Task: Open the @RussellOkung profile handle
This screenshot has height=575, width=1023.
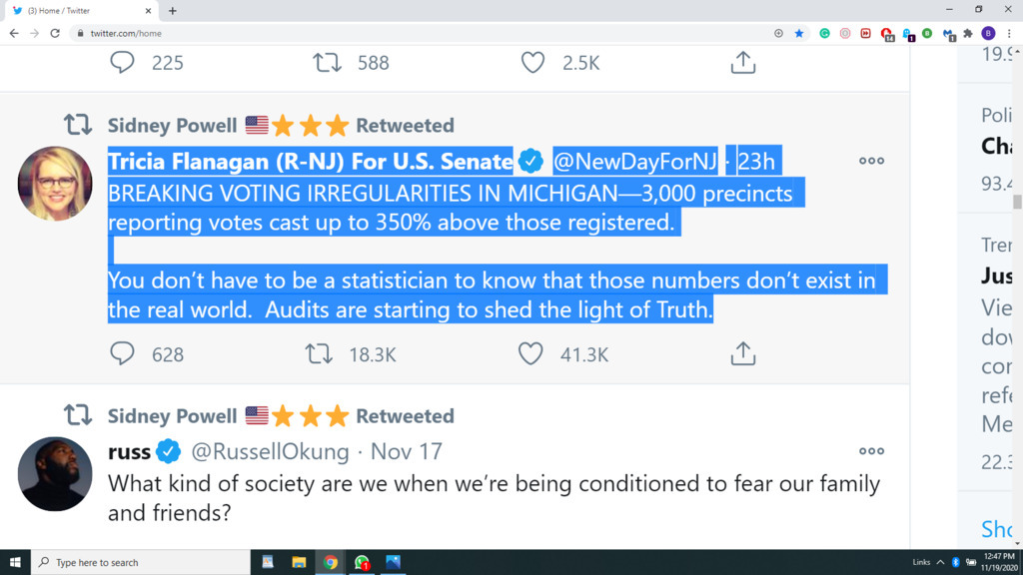Action: pyautogui.click(x=270, y=451)
